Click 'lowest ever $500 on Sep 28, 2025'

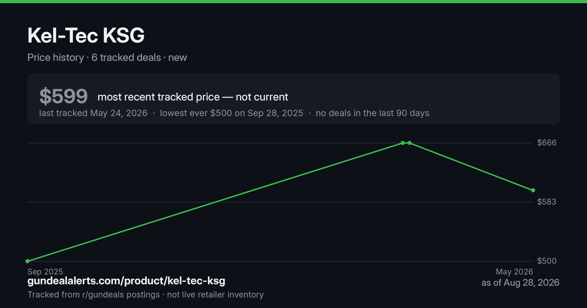232,113
